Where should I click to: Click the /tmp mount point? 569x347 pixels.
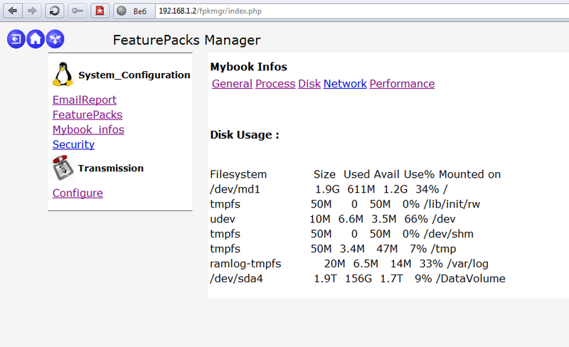443,249
